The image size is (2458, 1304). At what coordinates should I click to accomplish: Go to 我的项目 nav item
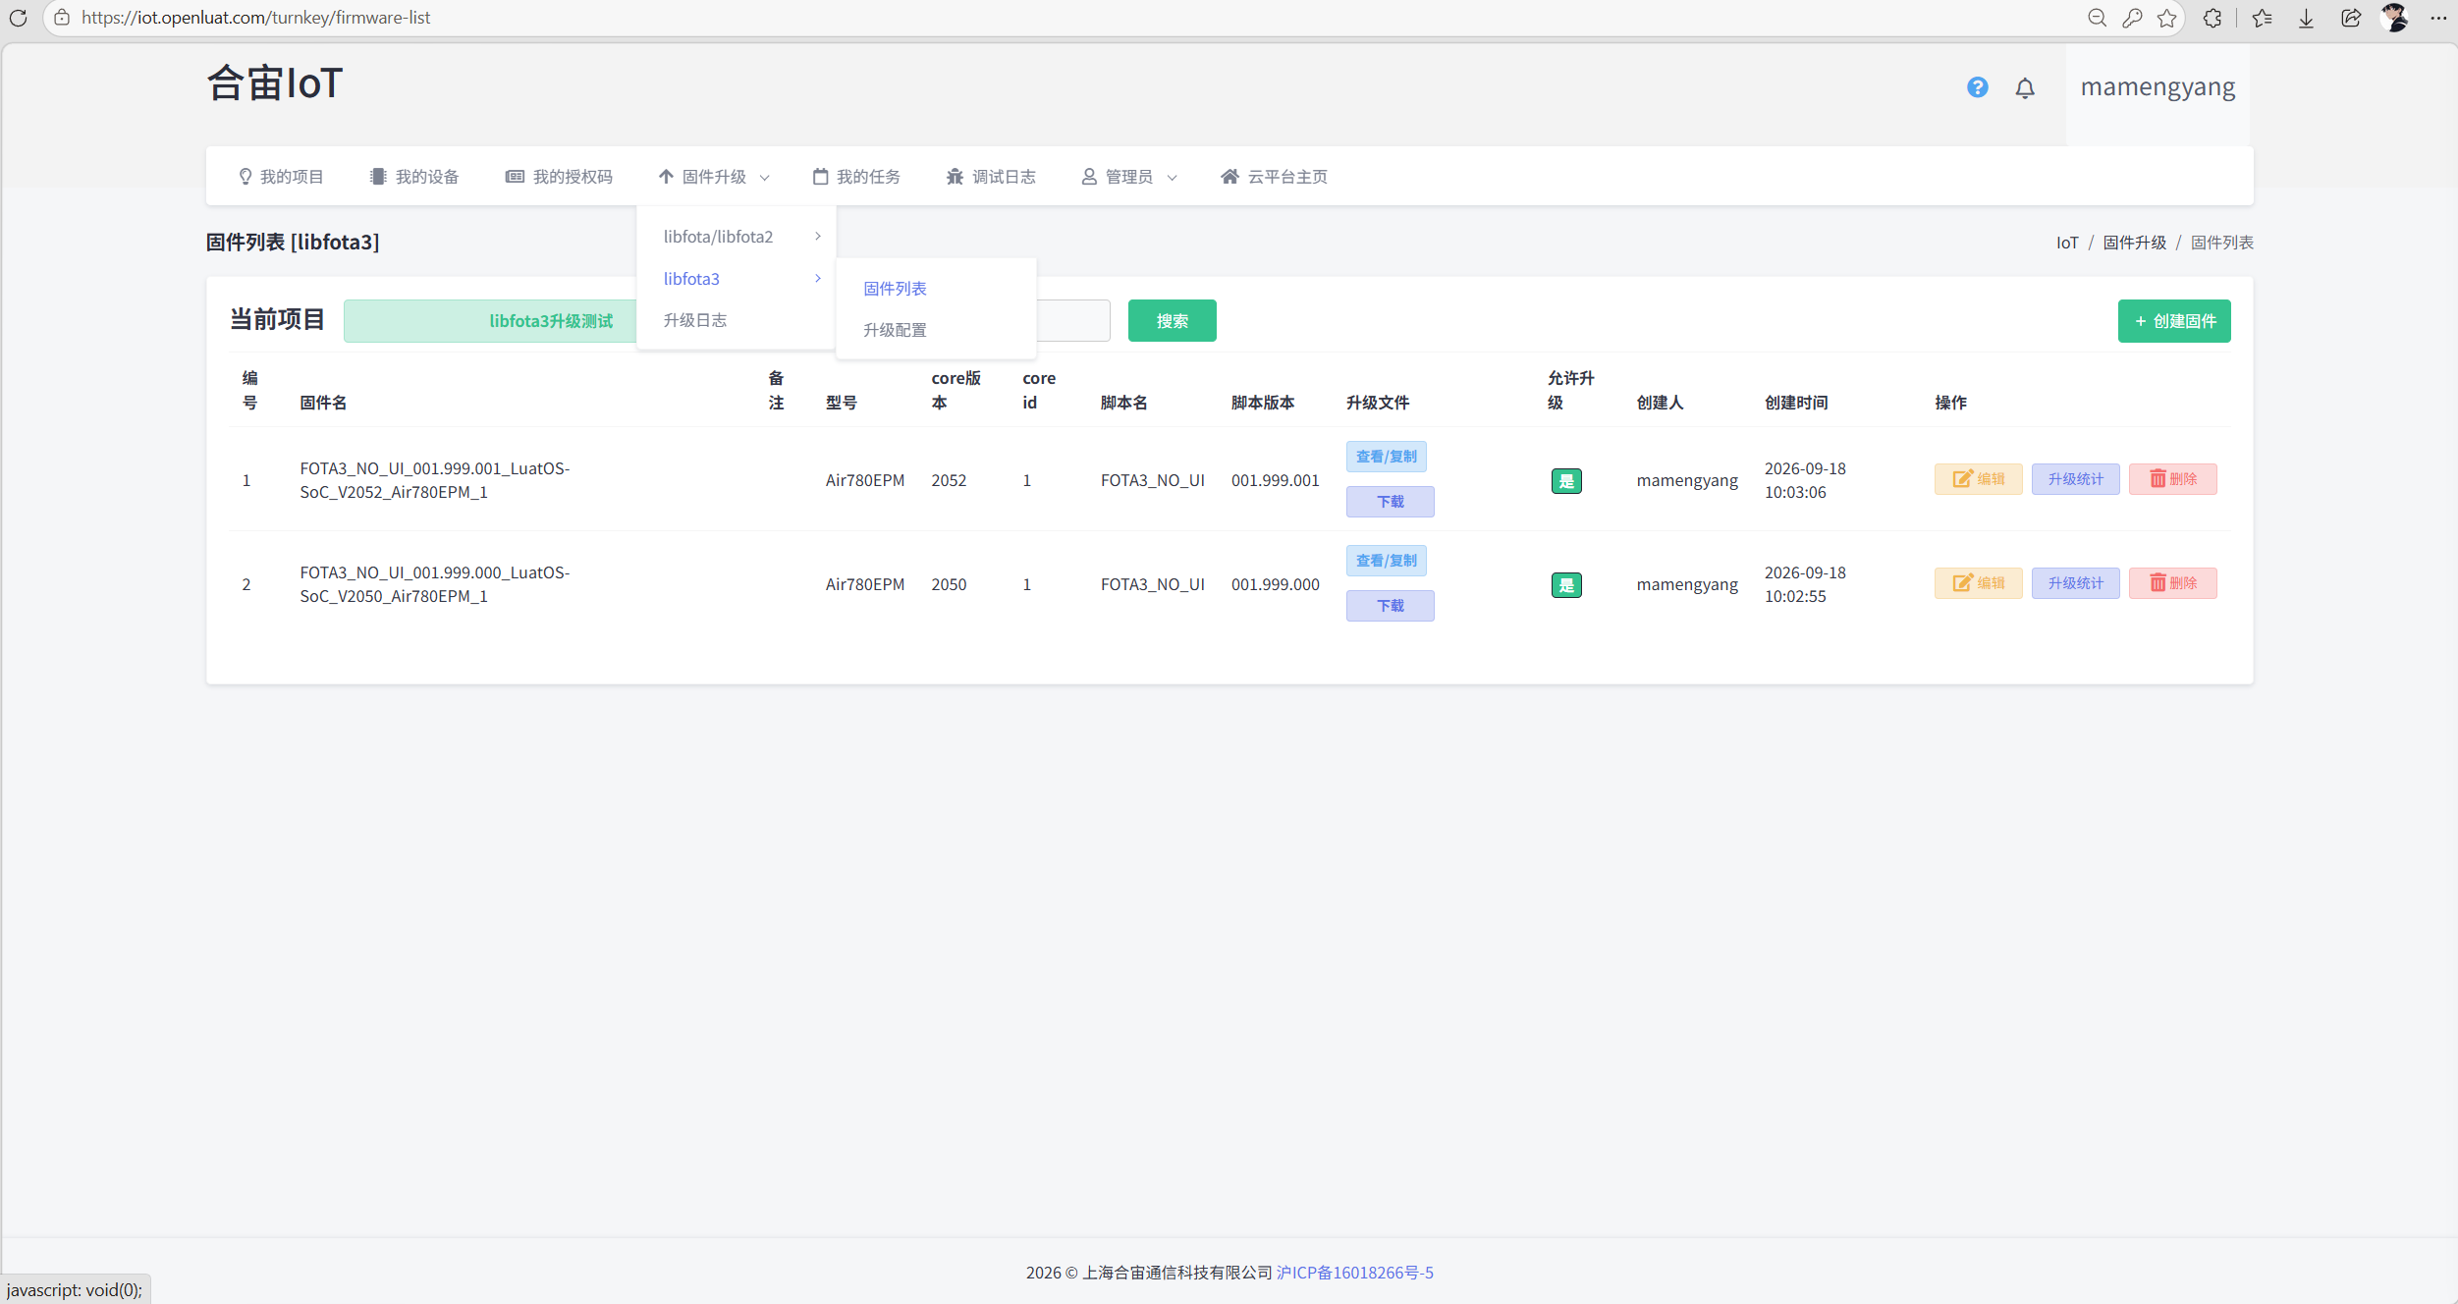(x=281, y=177)
